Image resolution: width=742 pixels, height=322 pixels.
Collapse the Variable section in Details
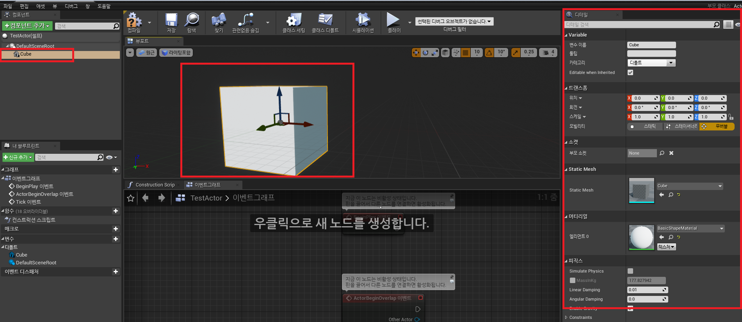pos(566,35)
